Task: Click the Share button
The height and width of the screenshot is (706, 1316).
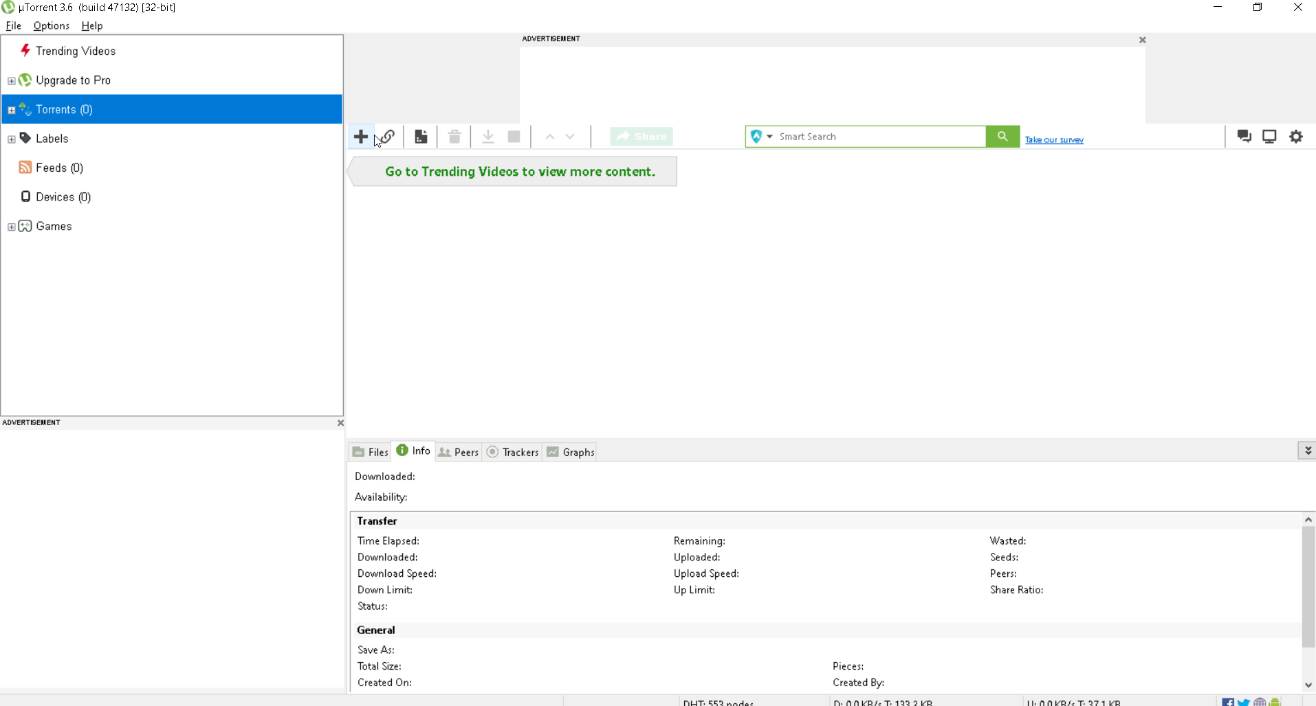Action: point(641,137)
